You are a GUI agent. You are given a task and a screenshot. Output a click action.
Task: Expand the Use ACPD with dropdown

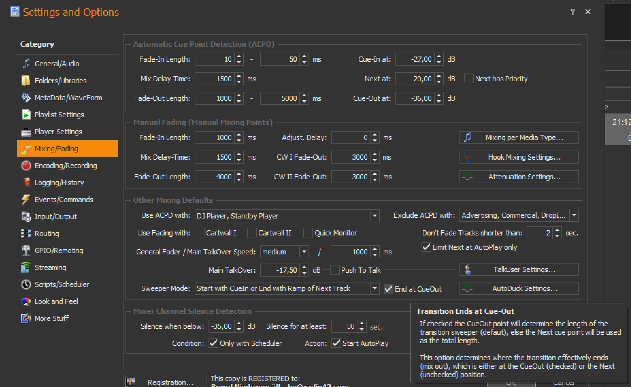(x=374, y=216)
